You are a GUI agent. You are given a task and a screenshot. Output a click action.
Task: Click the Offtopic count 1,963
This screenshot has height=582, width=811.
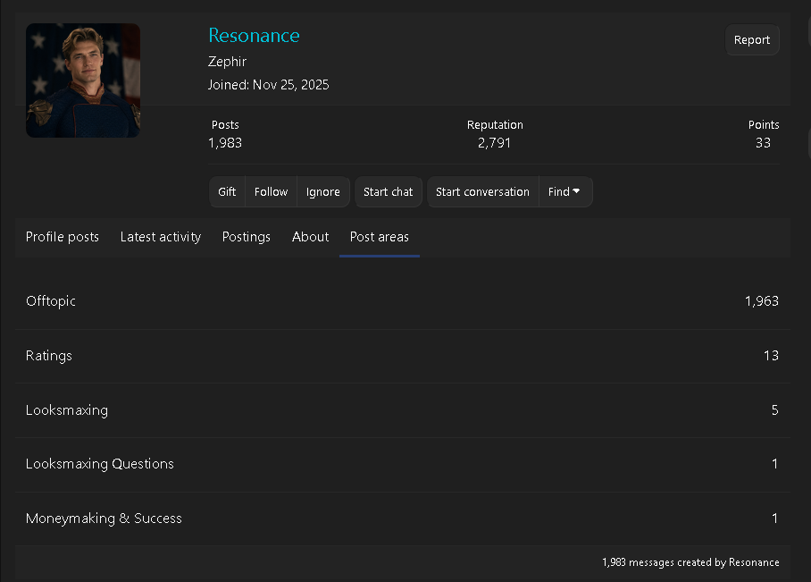point(761,301)
